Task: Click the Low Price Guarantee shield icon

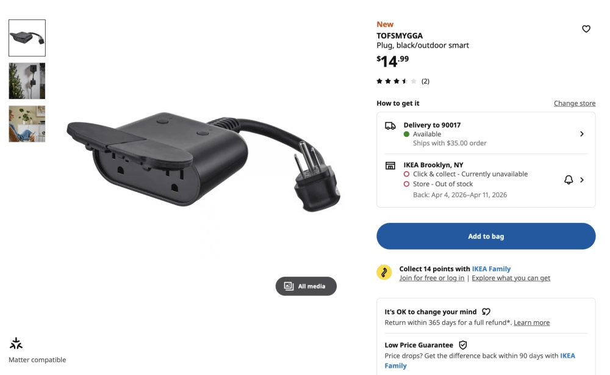Action: 462,345
